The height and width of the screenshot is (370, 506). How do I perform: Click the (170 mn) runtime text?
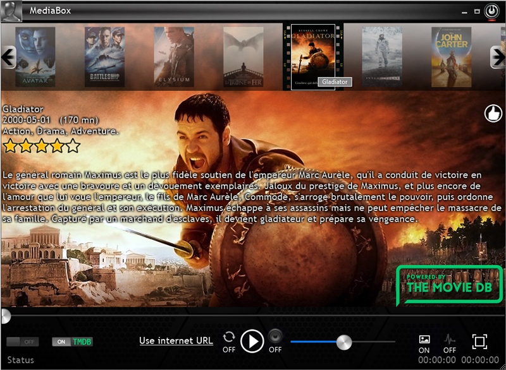pos(78,120)
